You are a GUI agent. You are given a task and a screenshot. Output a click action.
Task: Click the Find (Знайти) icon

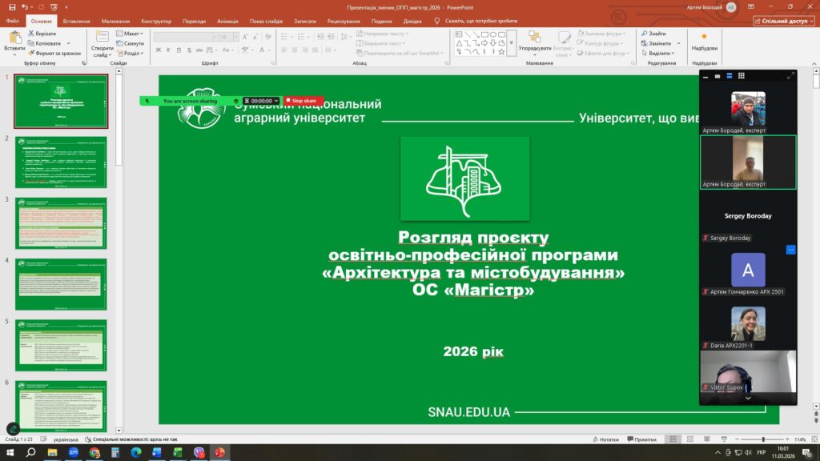(653, 34)
